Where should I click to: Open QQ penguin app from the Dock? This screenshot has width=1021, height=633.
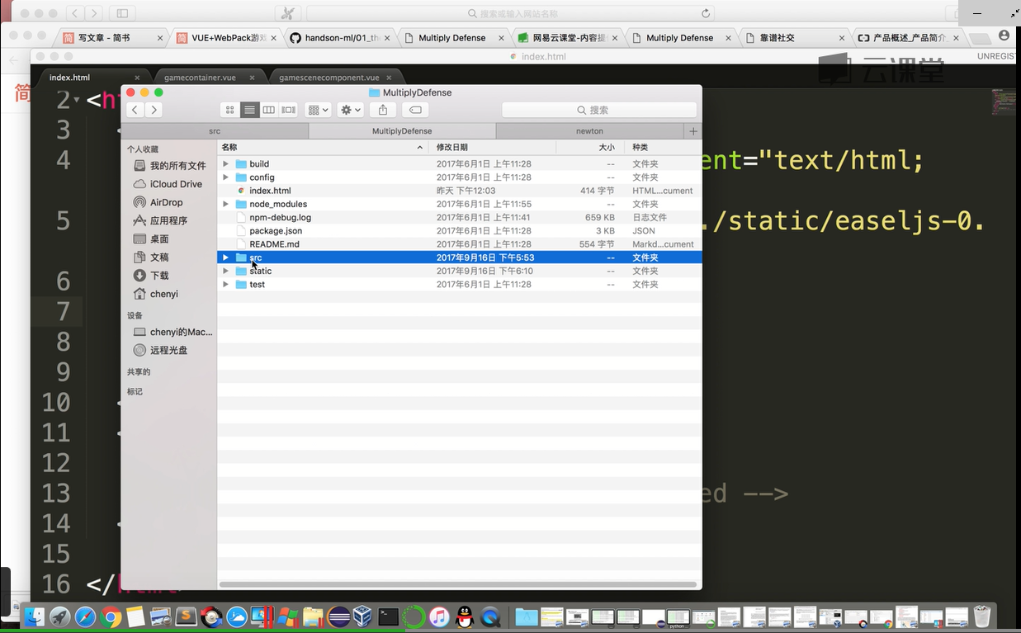pos(465,616)
